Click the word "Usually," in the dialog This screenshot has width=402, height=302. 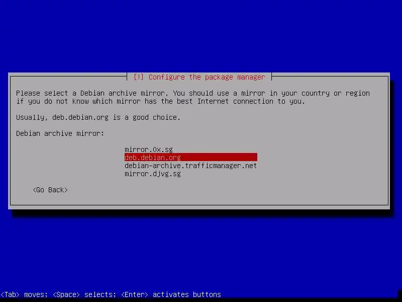point(32,117)
